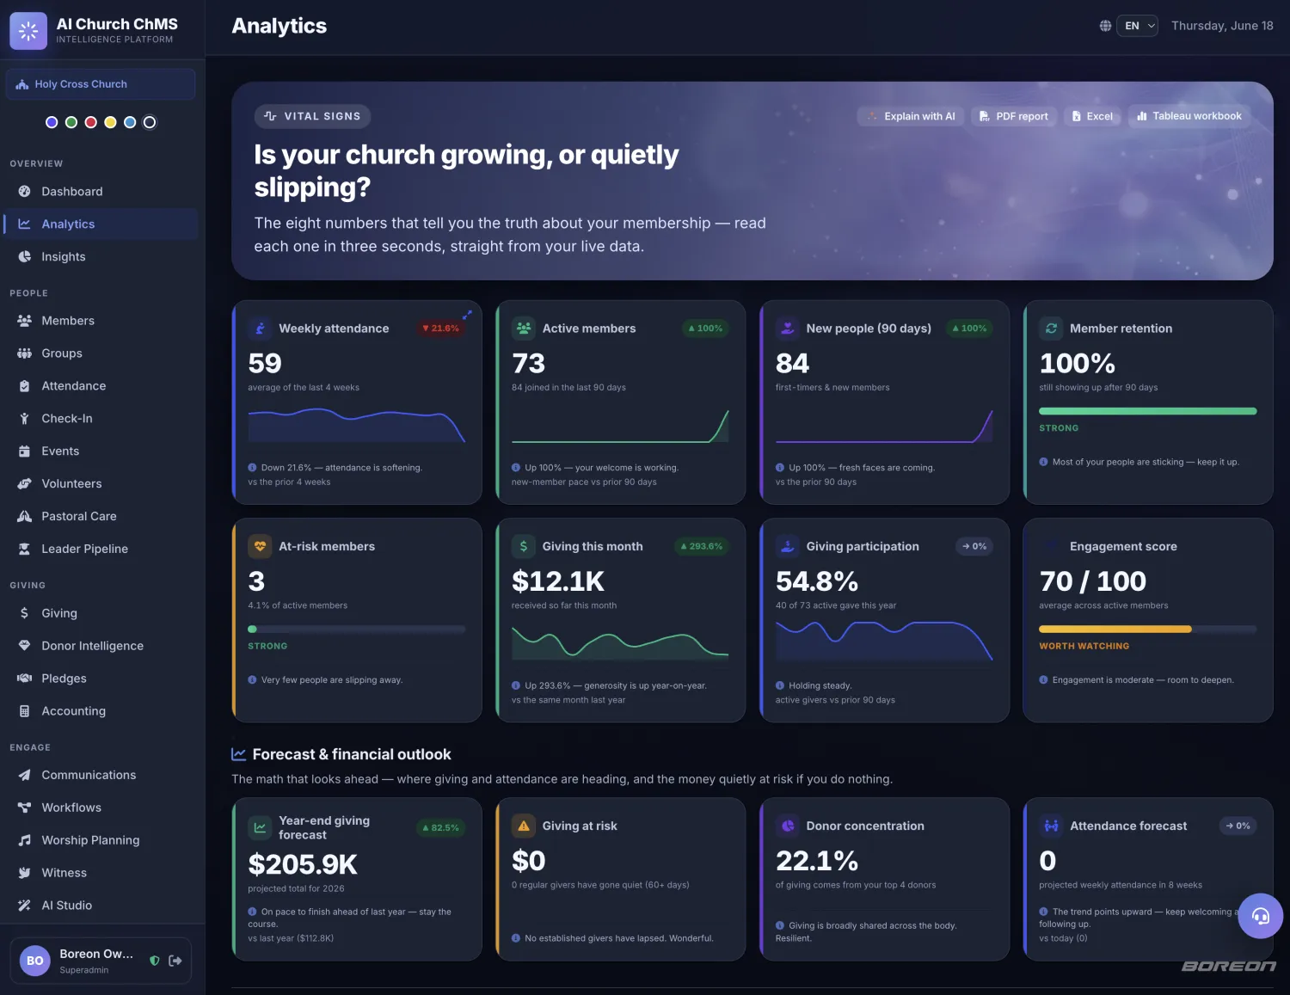Go to the Insights page
Image resolution: width=1290 pixels, height=995 pixels.
pos(101,257)
